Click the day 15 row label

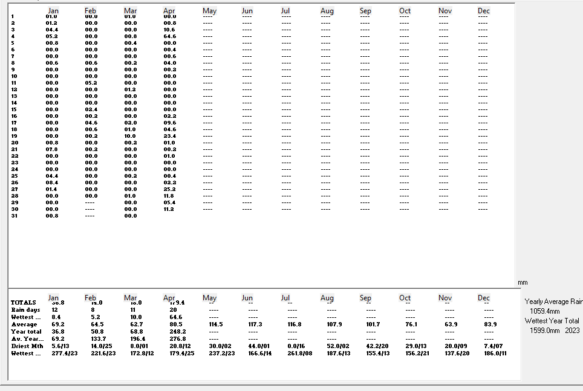(14, 109)
